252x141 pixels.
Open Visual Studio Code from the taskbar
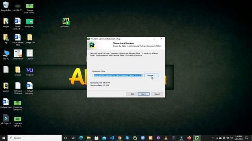point(112,138)
